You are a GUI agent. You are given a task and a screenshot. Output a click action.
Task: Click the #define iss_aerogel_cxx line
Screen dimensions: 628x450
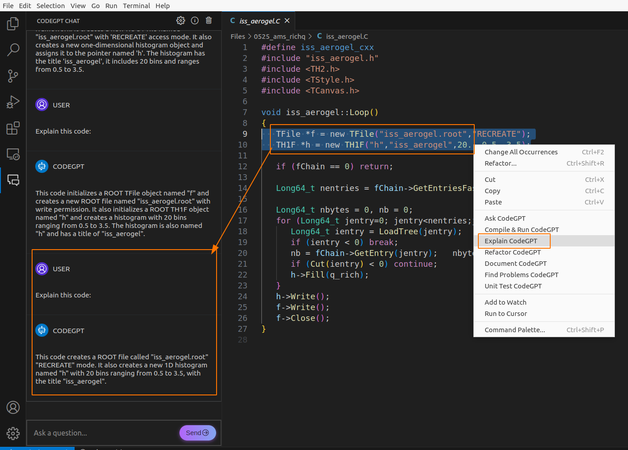point(317,47)
